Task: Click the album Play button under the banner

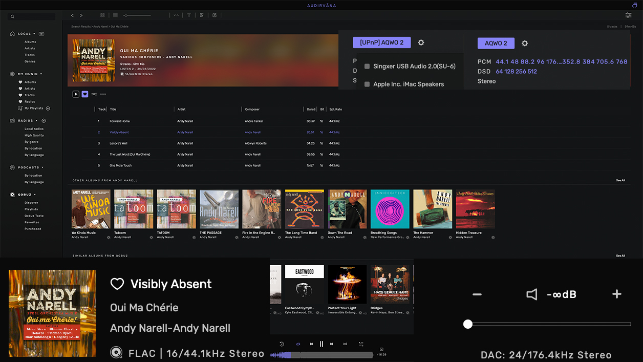Action: 76,94
